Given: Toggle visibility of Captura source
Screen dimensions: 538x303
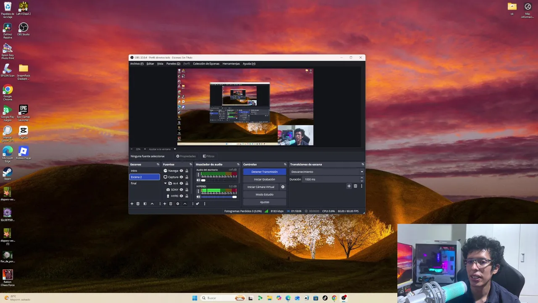Looking at the screenshot, I should [x=182, y=177].
